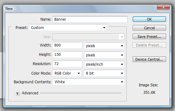Click the Name field containing Banner
Viewport: 175px width, 111px height.
90,19
